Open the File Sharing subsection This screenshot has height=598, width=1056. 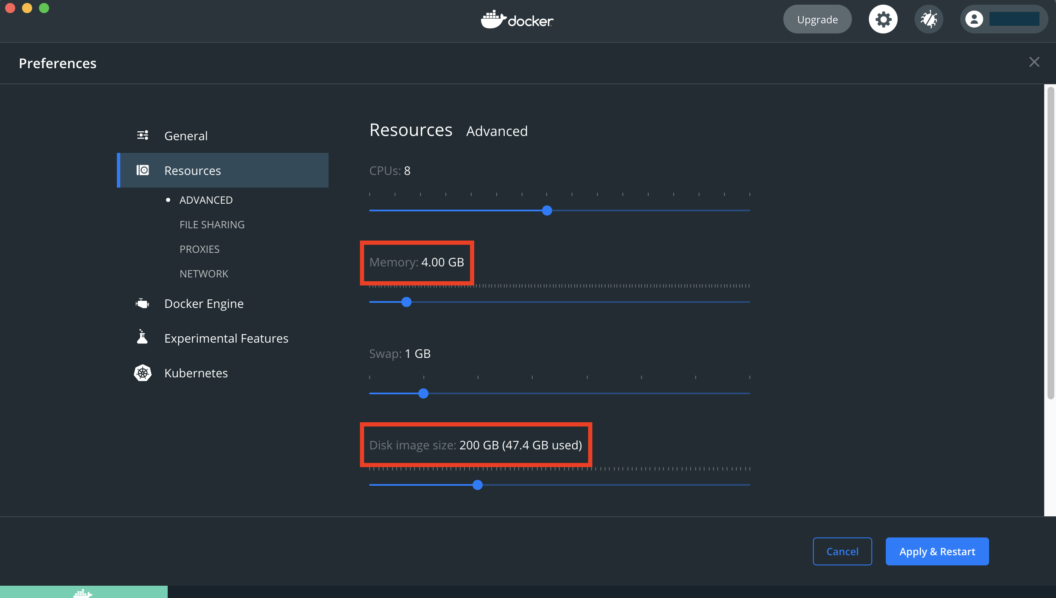pyautogui.click(x=212, y=225)
